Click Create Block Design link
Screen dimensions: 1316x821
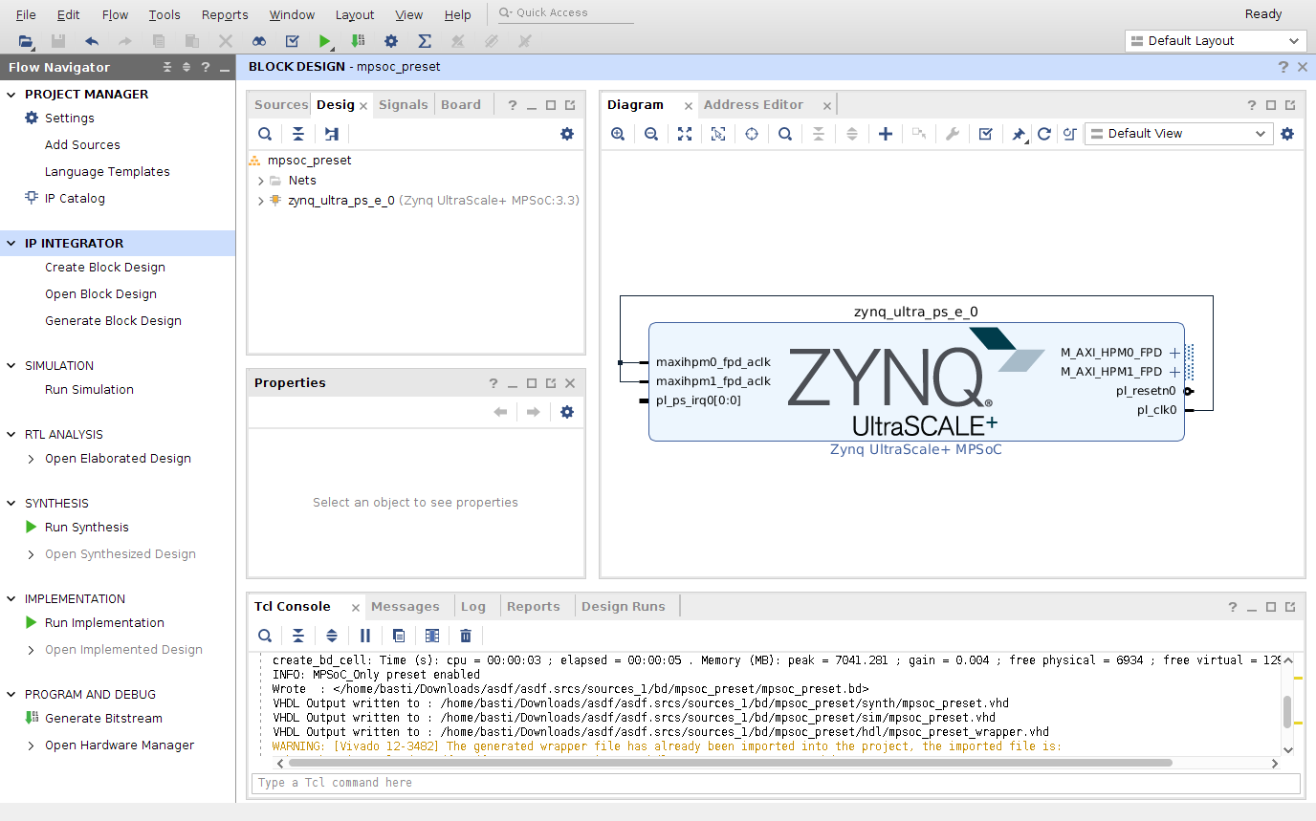pos(105,268)
